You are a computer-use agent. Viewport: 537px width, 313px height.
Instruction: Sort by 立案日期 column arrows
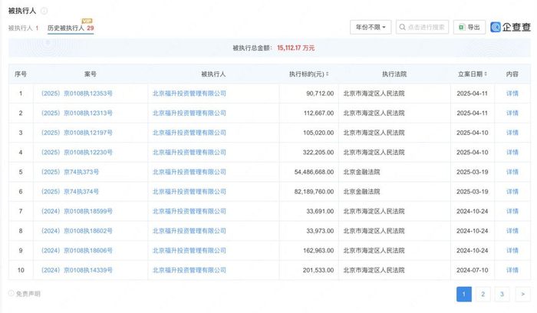487,74
